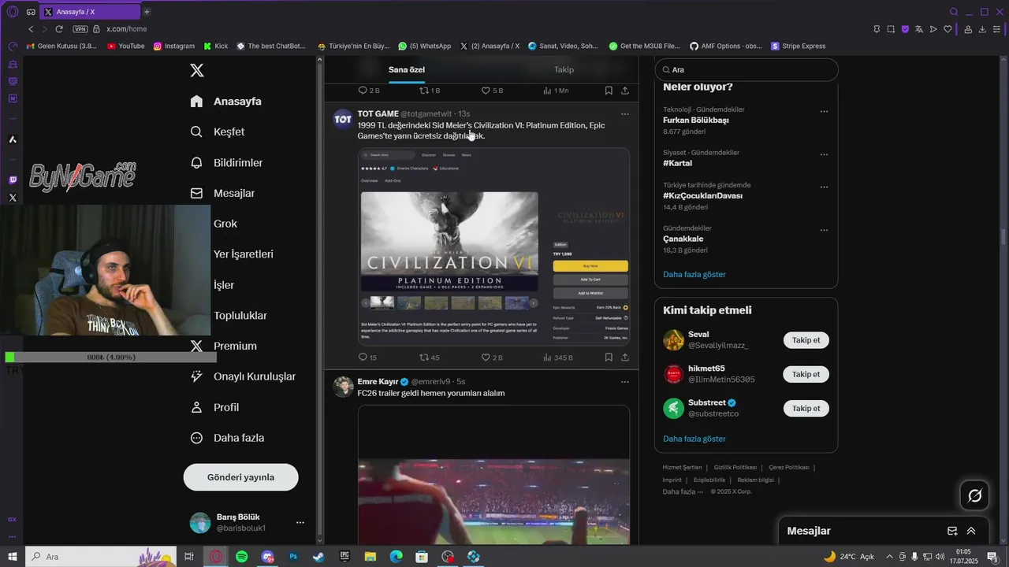Screen dimensions: 1009x567
Task: Open Spotify from the taskbar
Action: pos(241,557)
